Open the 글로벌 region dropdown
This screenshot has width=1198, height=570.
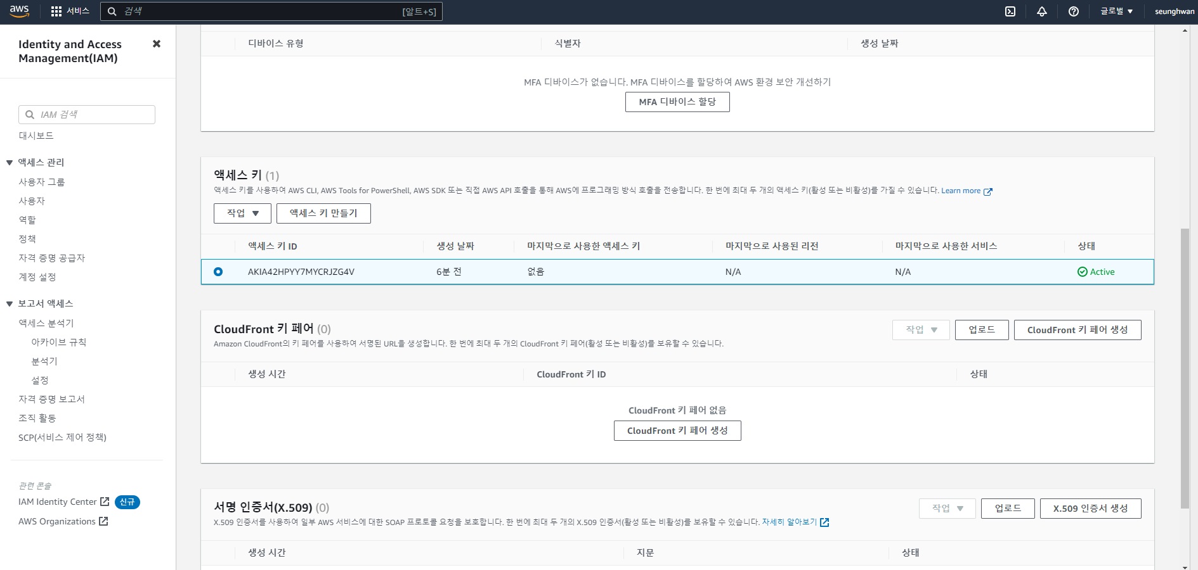coord(1116,11)
